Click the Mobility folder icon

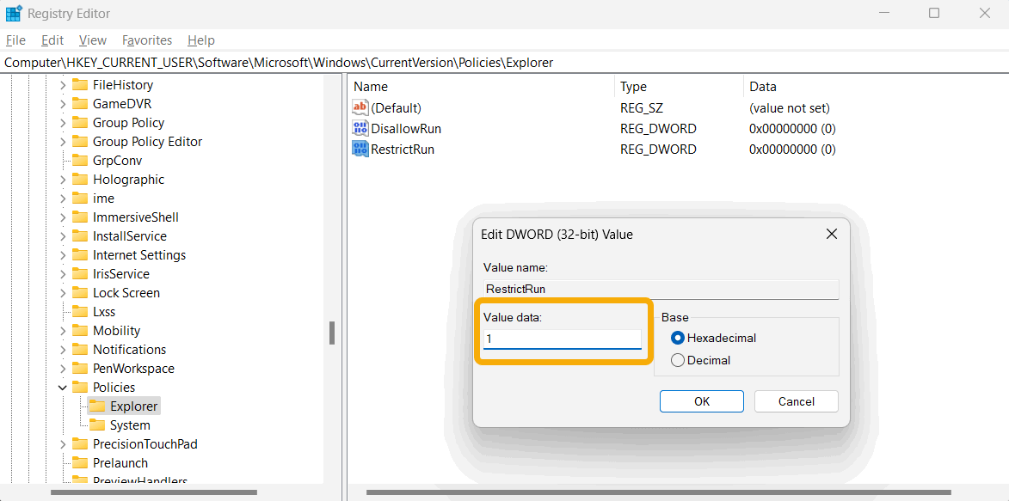pos(80,331)
